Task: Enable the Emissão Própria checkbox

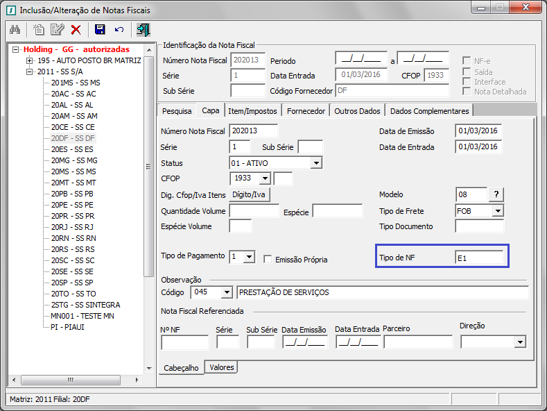Action: click(x=268, y=259)
